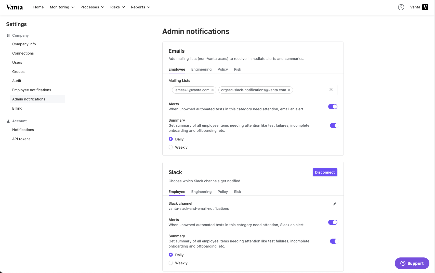Image resolution: width=435 pixels, height=273 pixels.
Task: Open the help question mark icon
Action: [401, 7]
